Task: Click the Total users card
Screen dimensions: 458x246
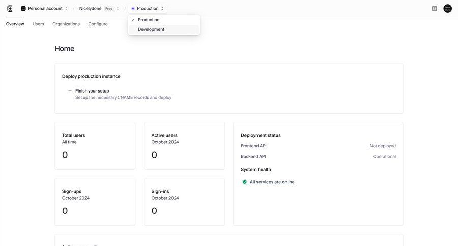Action: [95, 146]
